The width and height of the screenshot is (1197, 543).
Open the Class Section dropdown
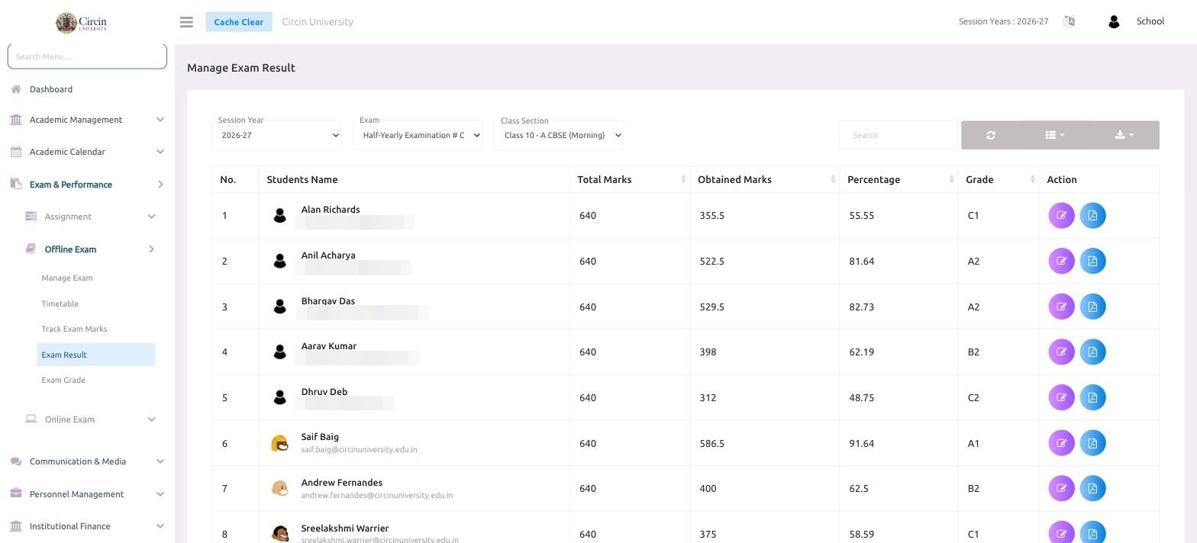559,135
